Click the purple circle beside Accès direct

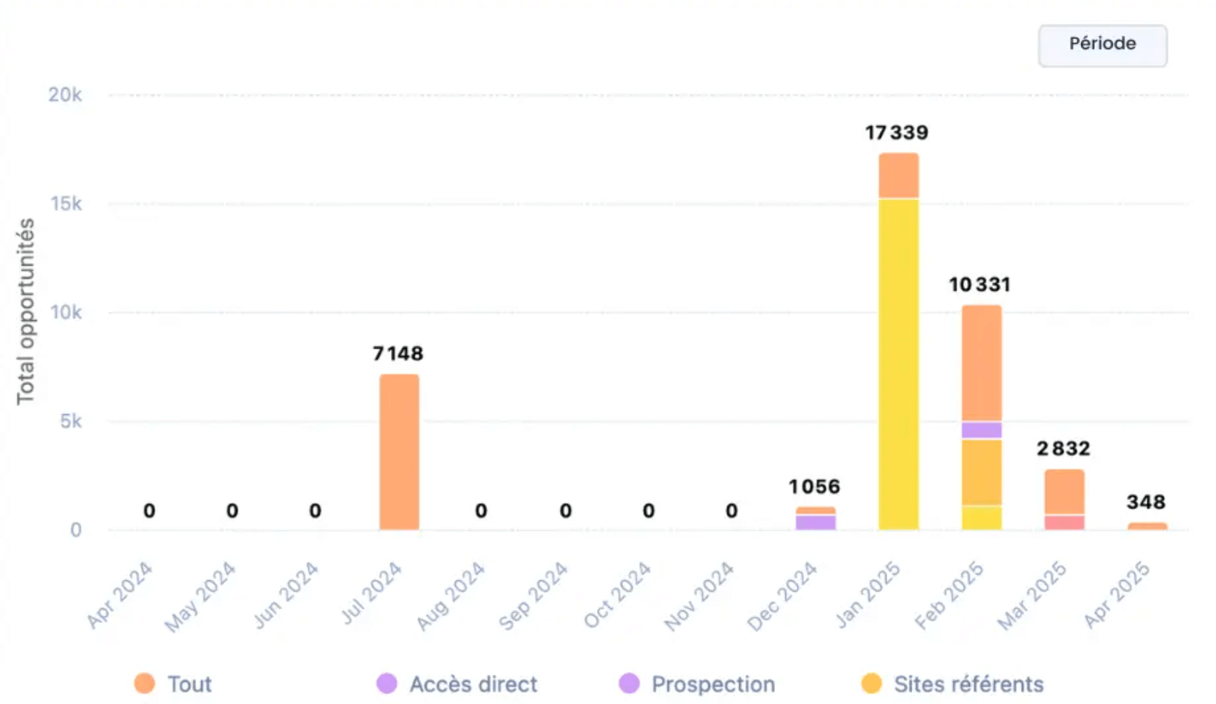pyautogui.click(x=386, y=683)
